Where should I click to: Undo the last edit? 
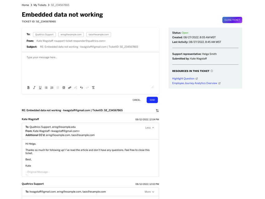81,88
